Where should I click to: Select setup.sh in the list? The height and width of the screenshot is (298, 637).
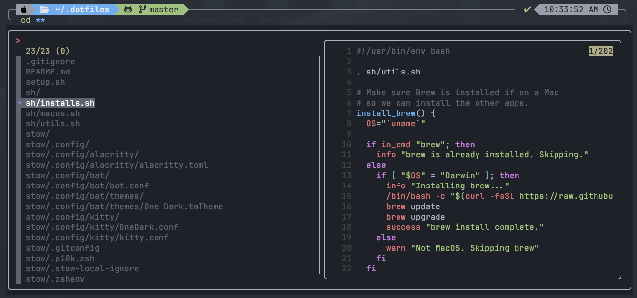[x=45, y=82]
